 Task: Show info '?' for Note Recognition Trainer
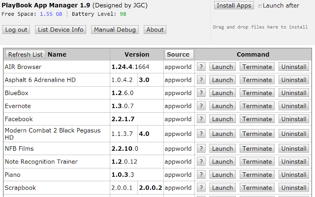click(x=201, y=162)
